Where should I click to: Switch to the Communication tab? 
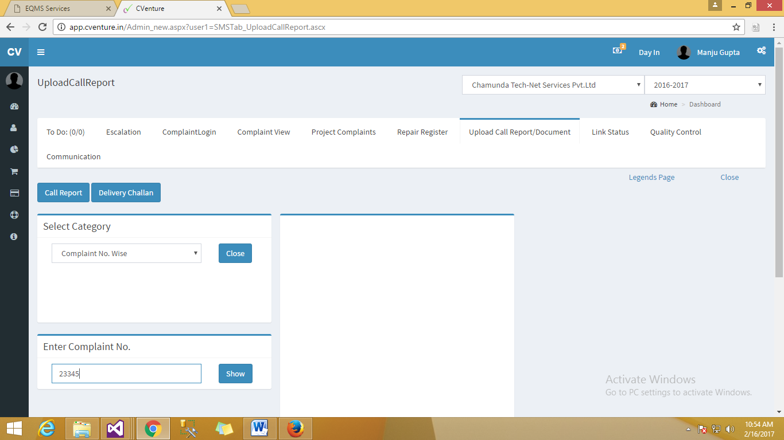coord(73,156)
